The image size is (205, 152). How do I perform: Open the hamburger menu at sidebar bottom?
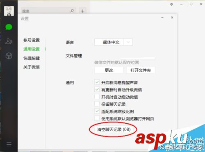pos(9,144)
